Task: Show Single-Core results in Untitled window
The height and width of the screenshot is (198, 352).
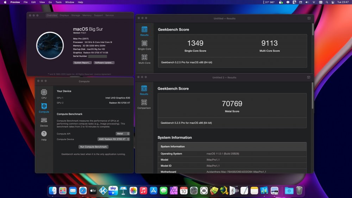Action: (144, 45)
